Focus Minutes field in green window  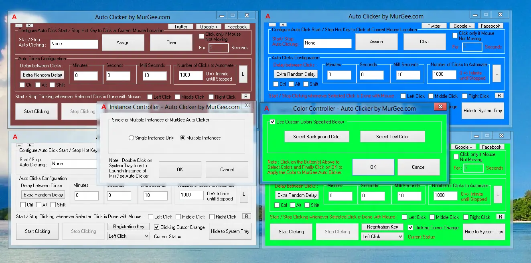click(x=340, y=196)
